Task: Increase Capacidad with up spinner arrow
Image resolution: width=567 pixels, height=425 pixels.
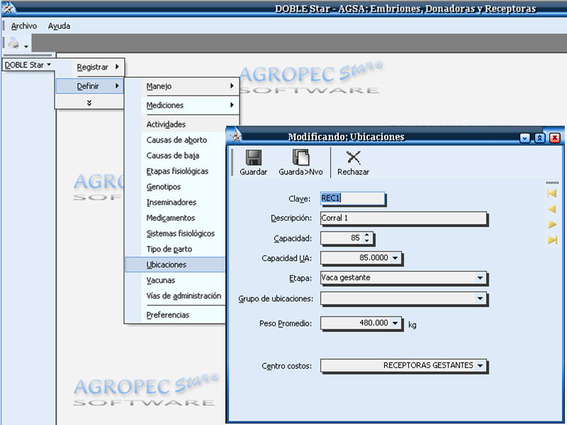Action: pos(366,235)
